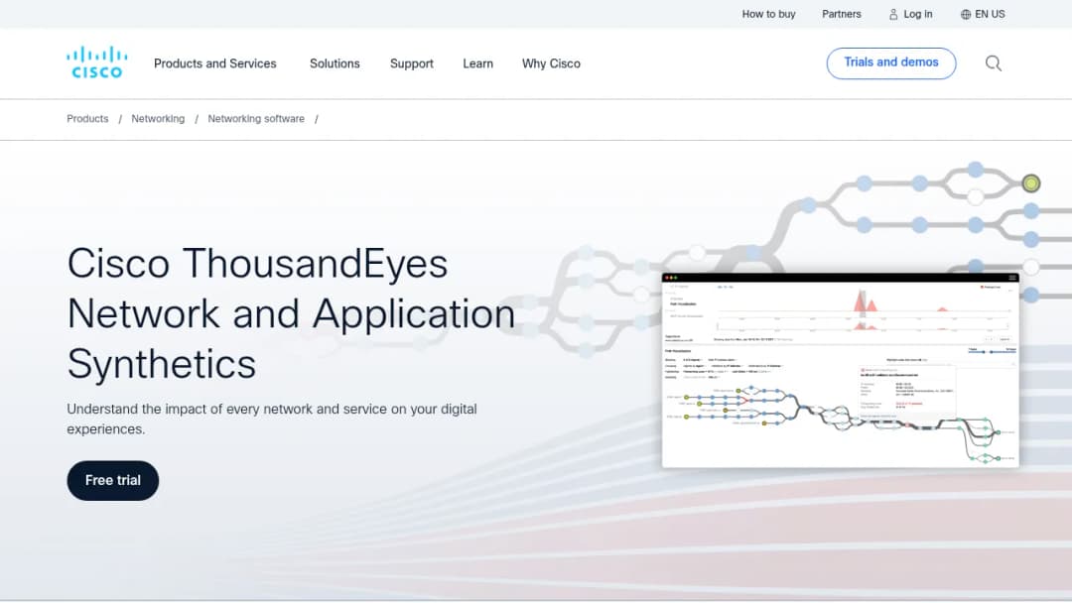Viewport: 1072px width, 603px height.
Task: Click the Free trial button
Action: coord(113,480)
